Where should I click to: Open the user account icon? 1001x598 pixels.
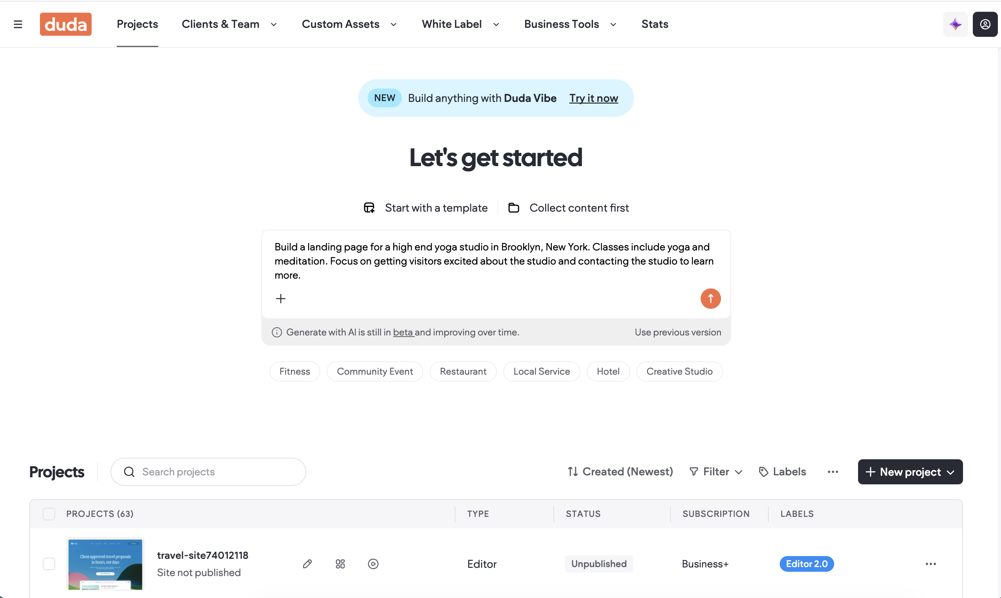click(985, 24)
